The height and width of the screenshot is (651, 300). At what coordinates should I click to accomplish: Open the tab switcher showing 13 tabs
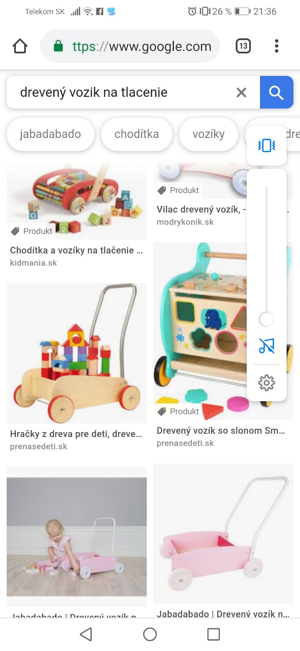tap(243, 46)
